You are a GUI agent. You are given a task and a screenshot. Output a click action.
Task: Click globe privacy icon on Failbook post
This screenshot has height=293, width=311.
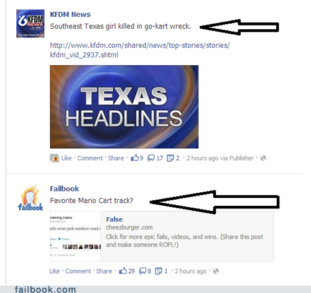pos(216,271)
